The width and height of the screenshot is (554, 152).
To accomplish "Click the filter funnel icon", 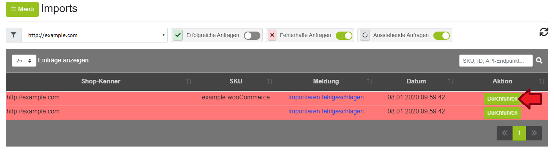I will (x=14, y=35).
